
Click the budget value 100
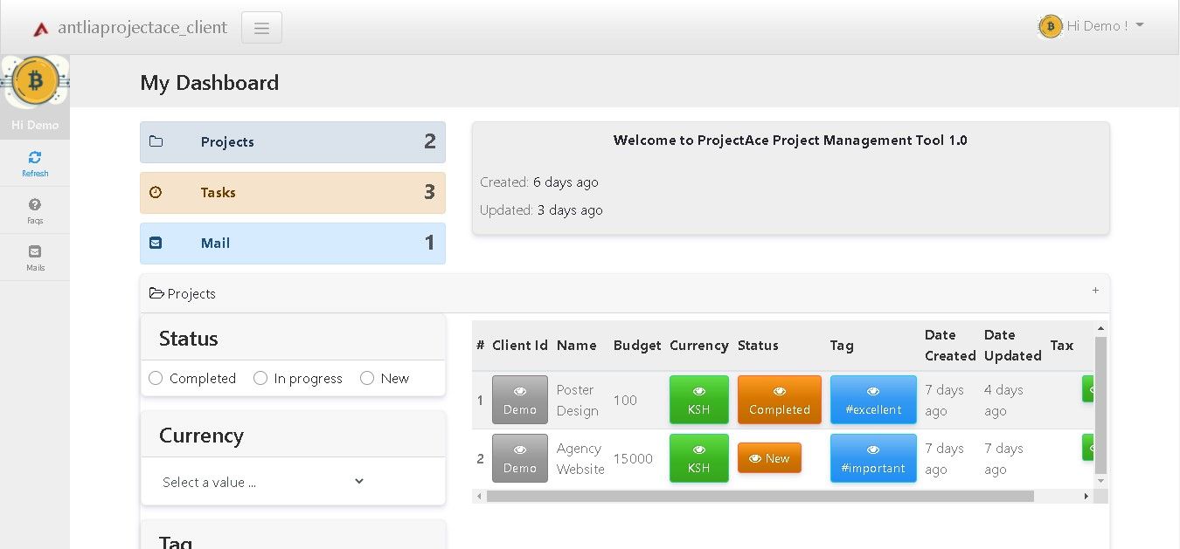click(625, 400)
